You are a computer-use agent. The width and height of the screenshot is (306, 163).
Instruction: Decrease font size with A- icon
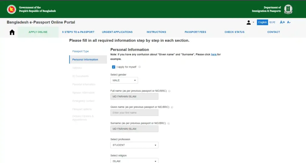pos(289,22)
